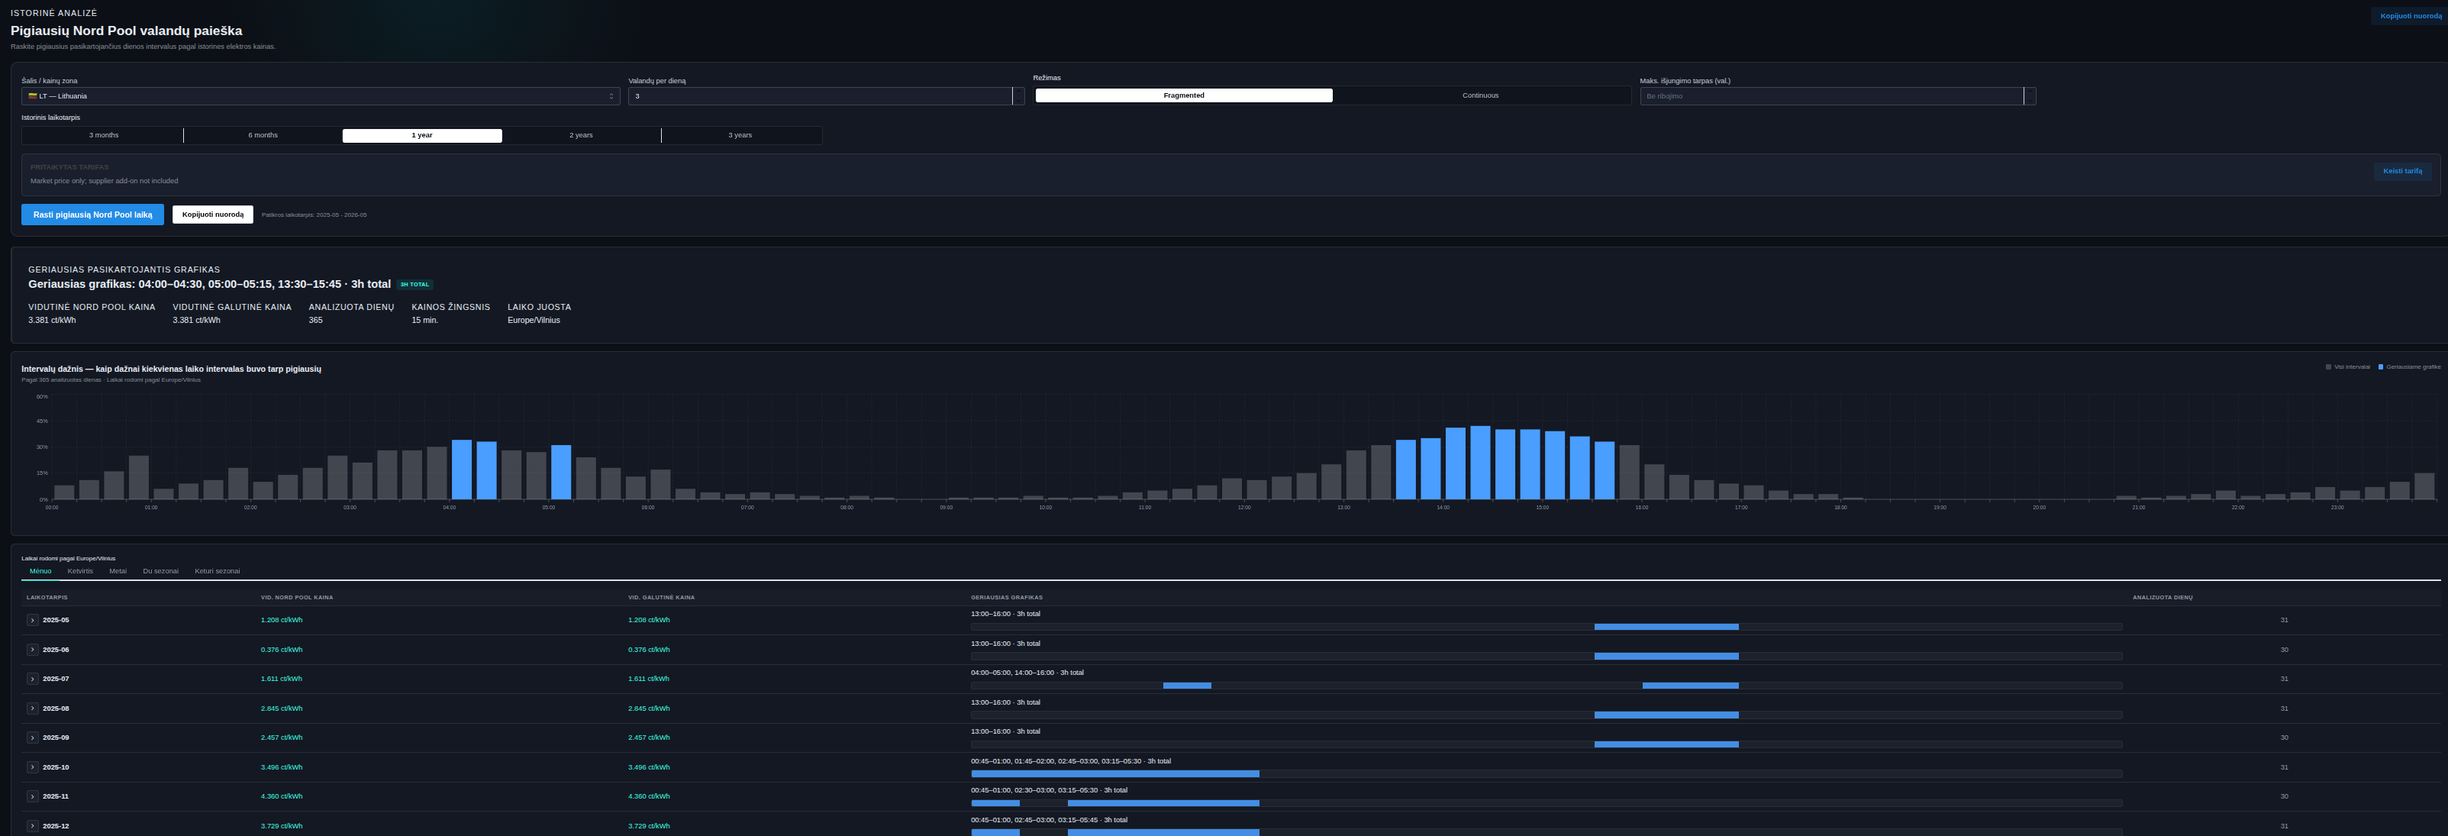
Task: Switch to the Metai tab
Action: coord(118,571)
